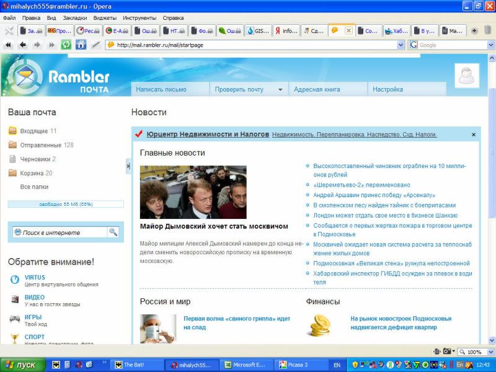Click the Windows пуск Start button
Viewport: 496px width, 372px height.
[x=23, y=365]
